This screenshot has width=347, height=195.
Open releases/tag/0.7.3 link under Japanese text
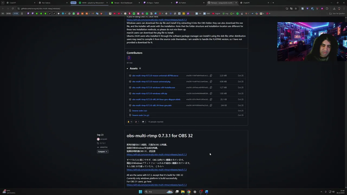click(157, 170)
